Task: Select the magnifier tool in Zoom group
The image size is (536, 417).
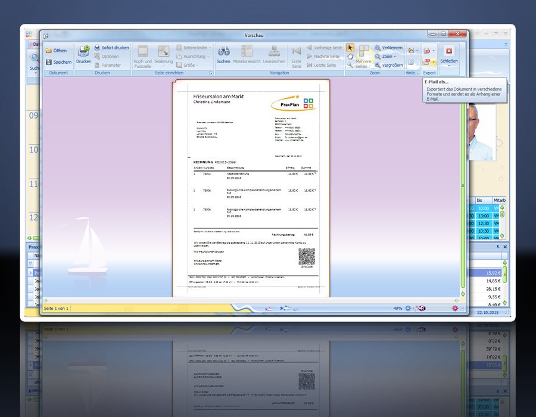Action: click(x=350, y=64)
